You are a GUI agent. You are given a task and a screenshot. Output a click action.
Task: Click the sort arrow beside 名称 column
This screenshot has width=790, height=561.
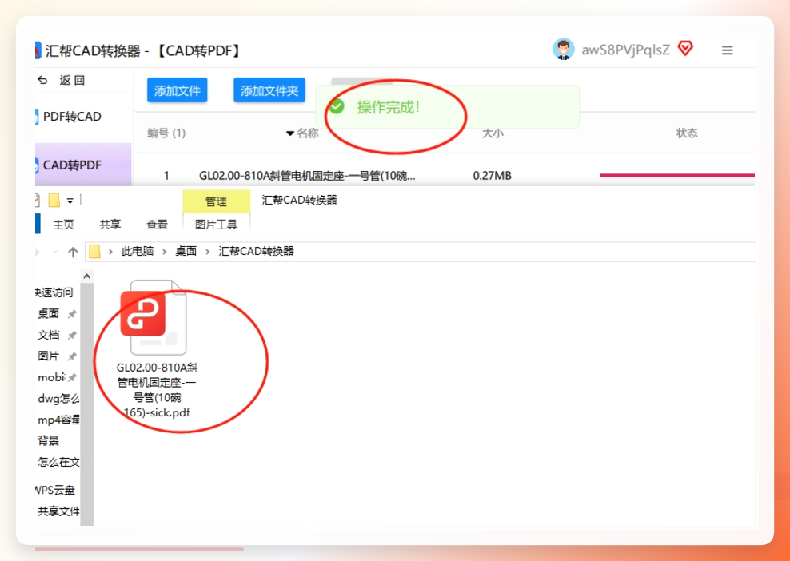click(x=289, y=133)
